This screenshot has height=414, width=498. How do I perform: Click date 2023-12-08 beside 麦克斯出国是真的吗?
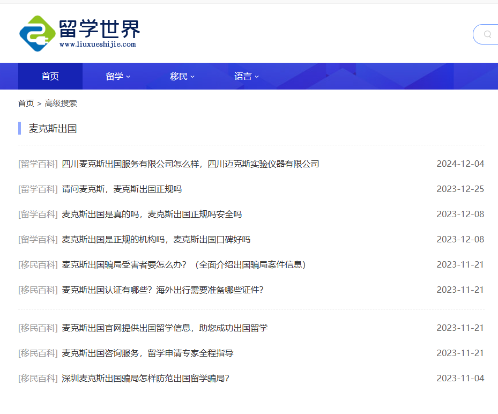pos(460,215)
